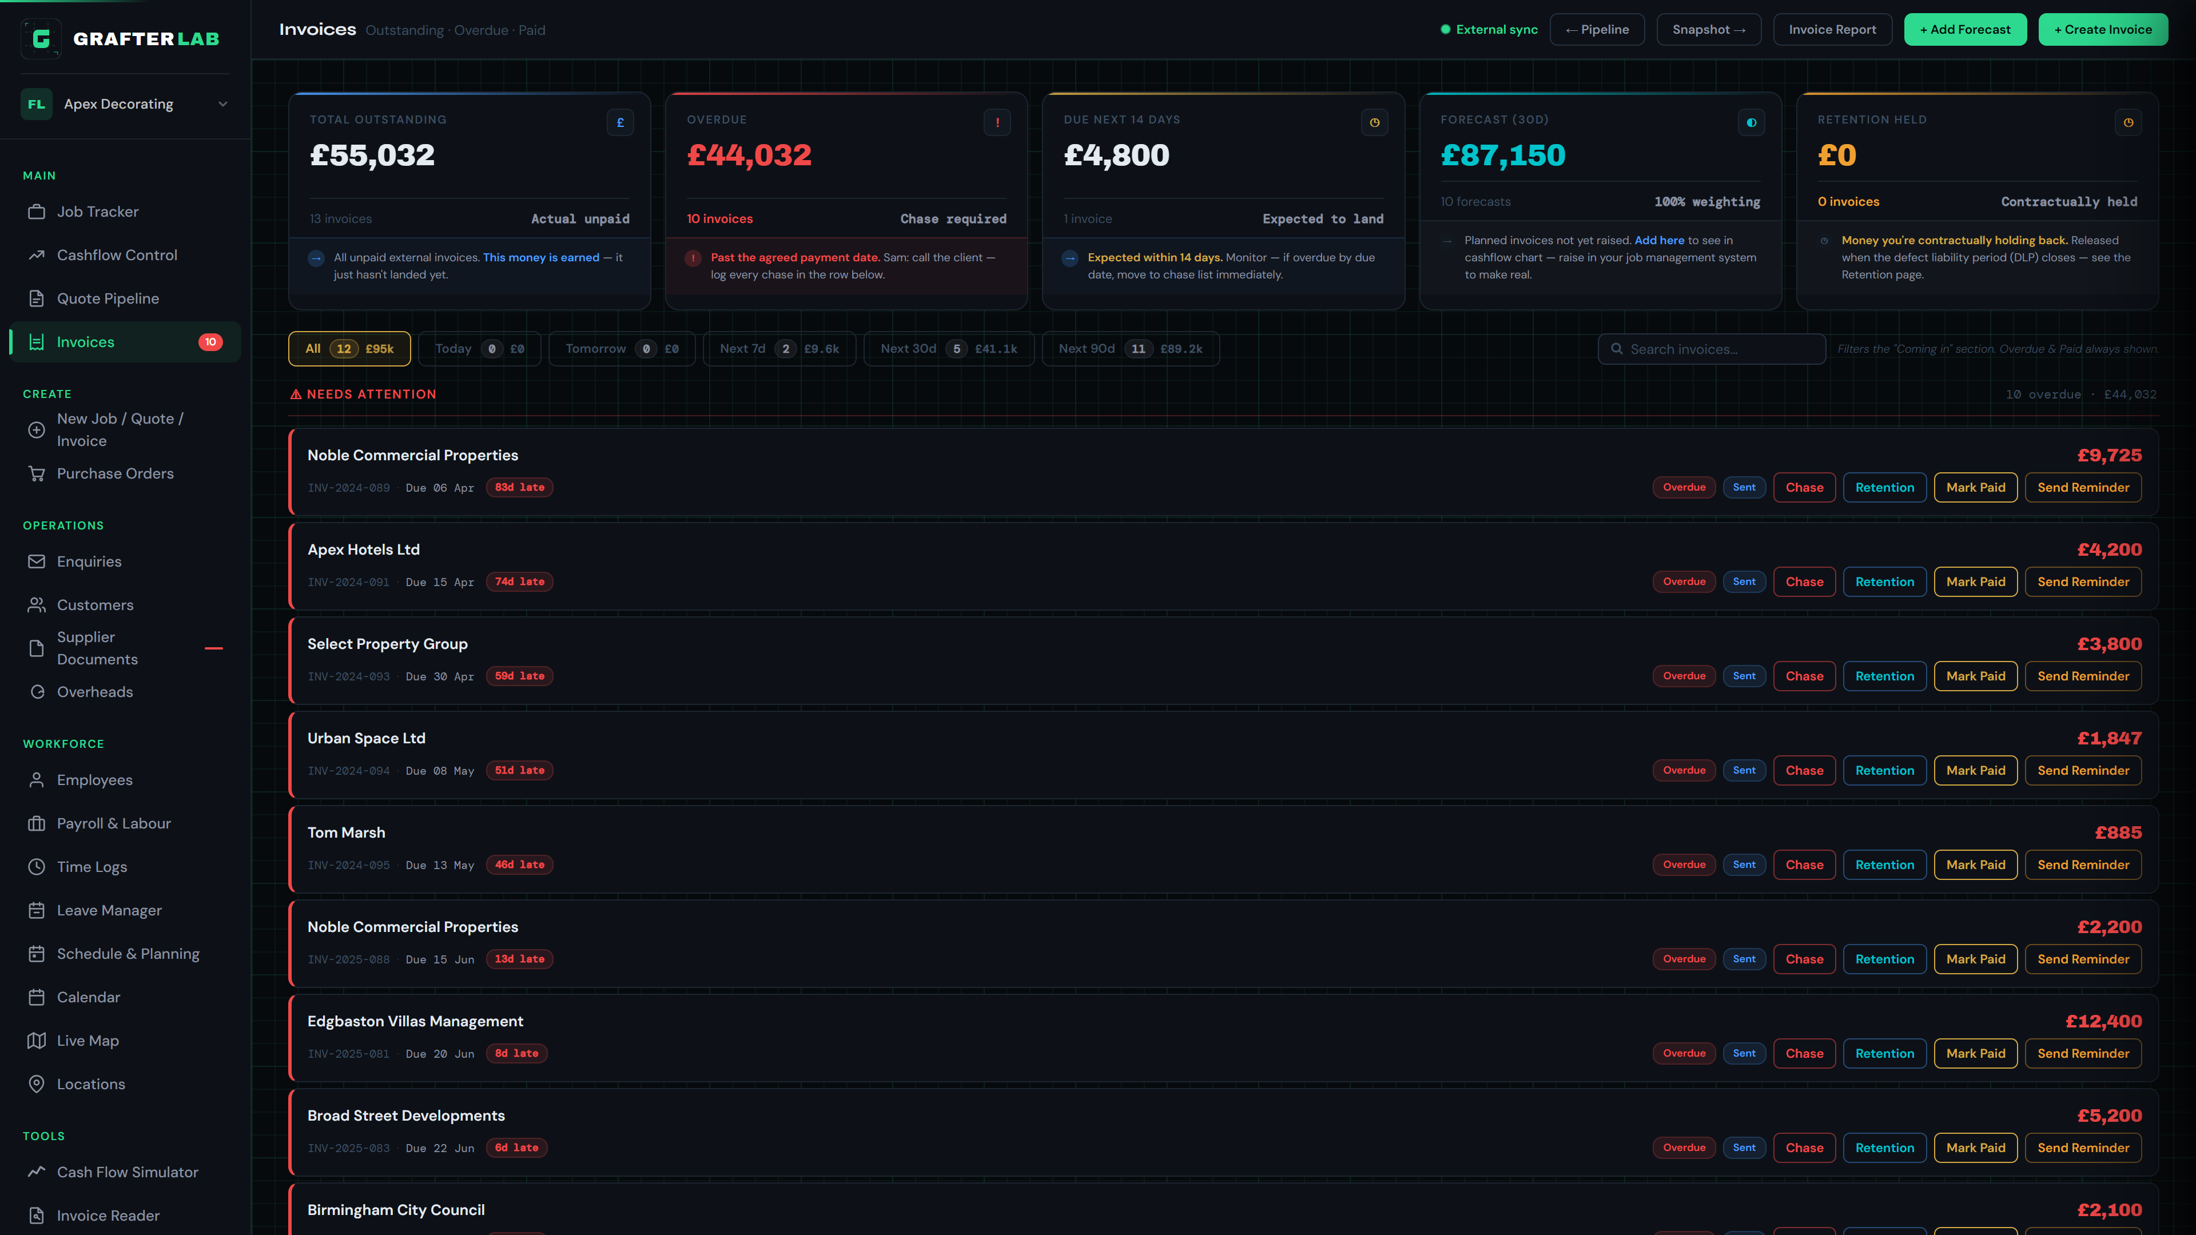Open Calendar sidebar icon

(x=37, y=997)
